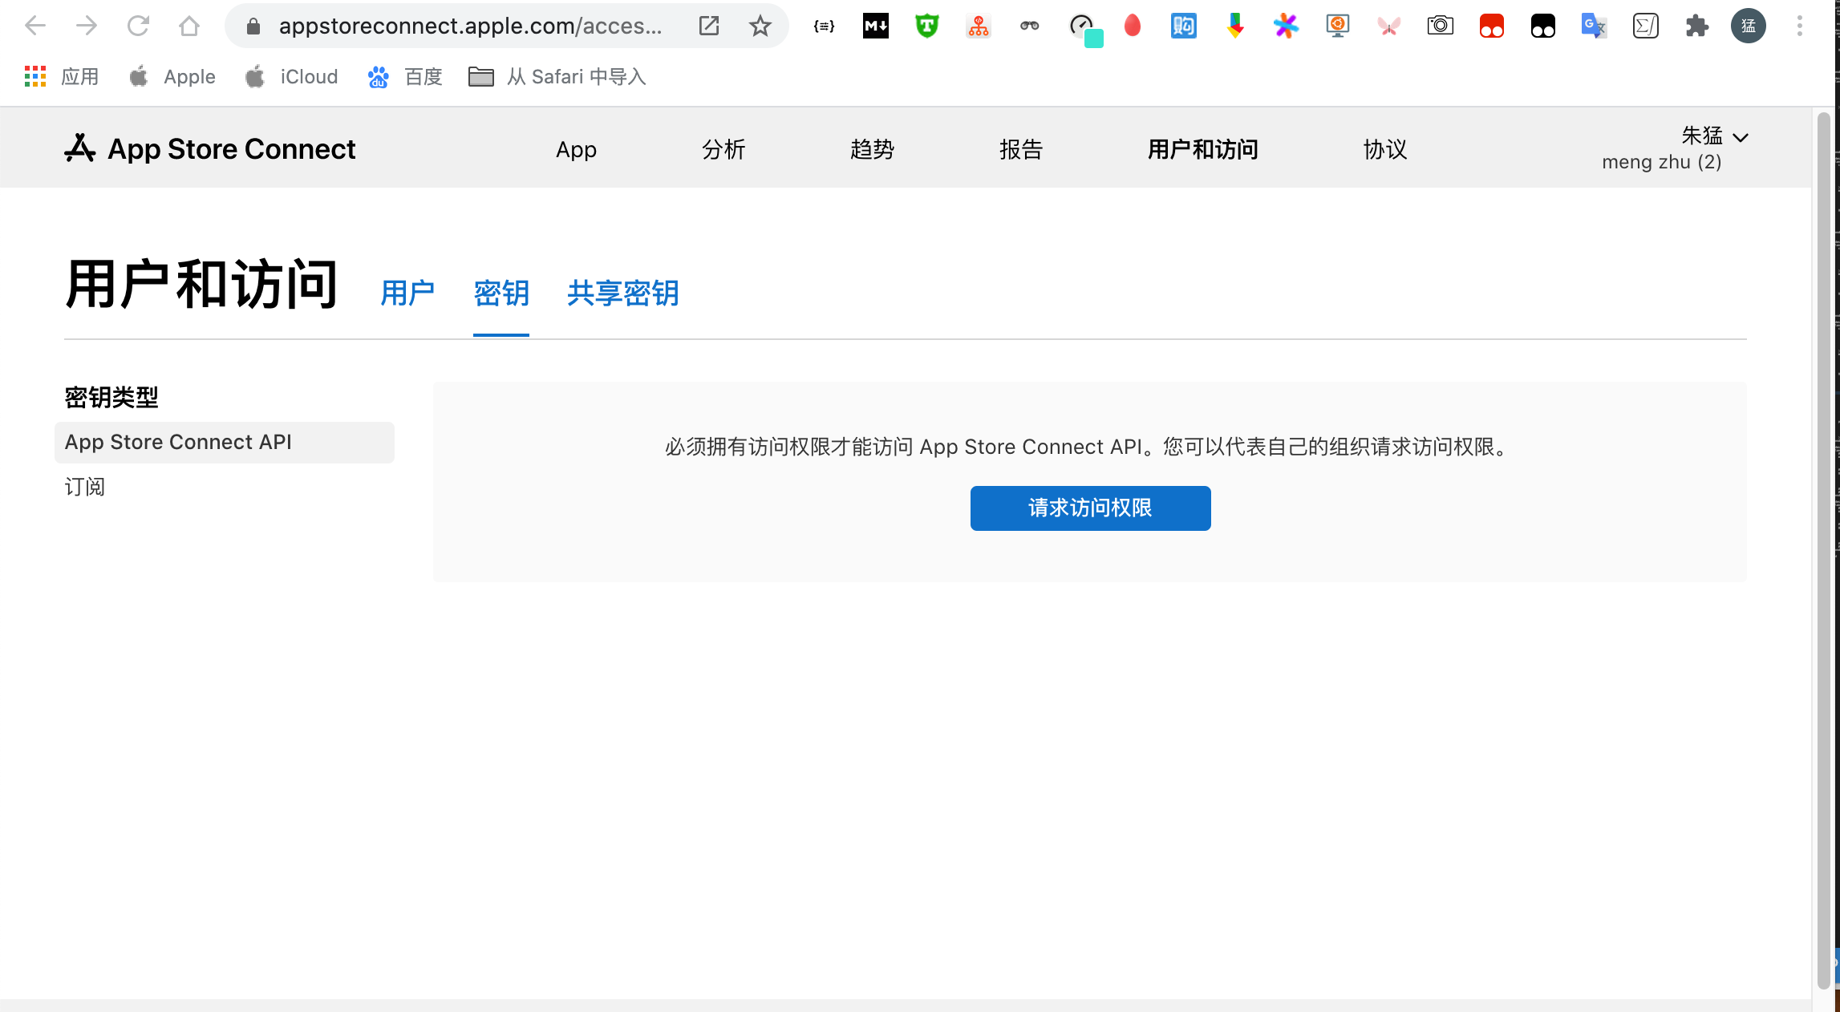Open the Chrome three-dot menu
This screenshot has height=1012, width=1840.
(1799, 26)
